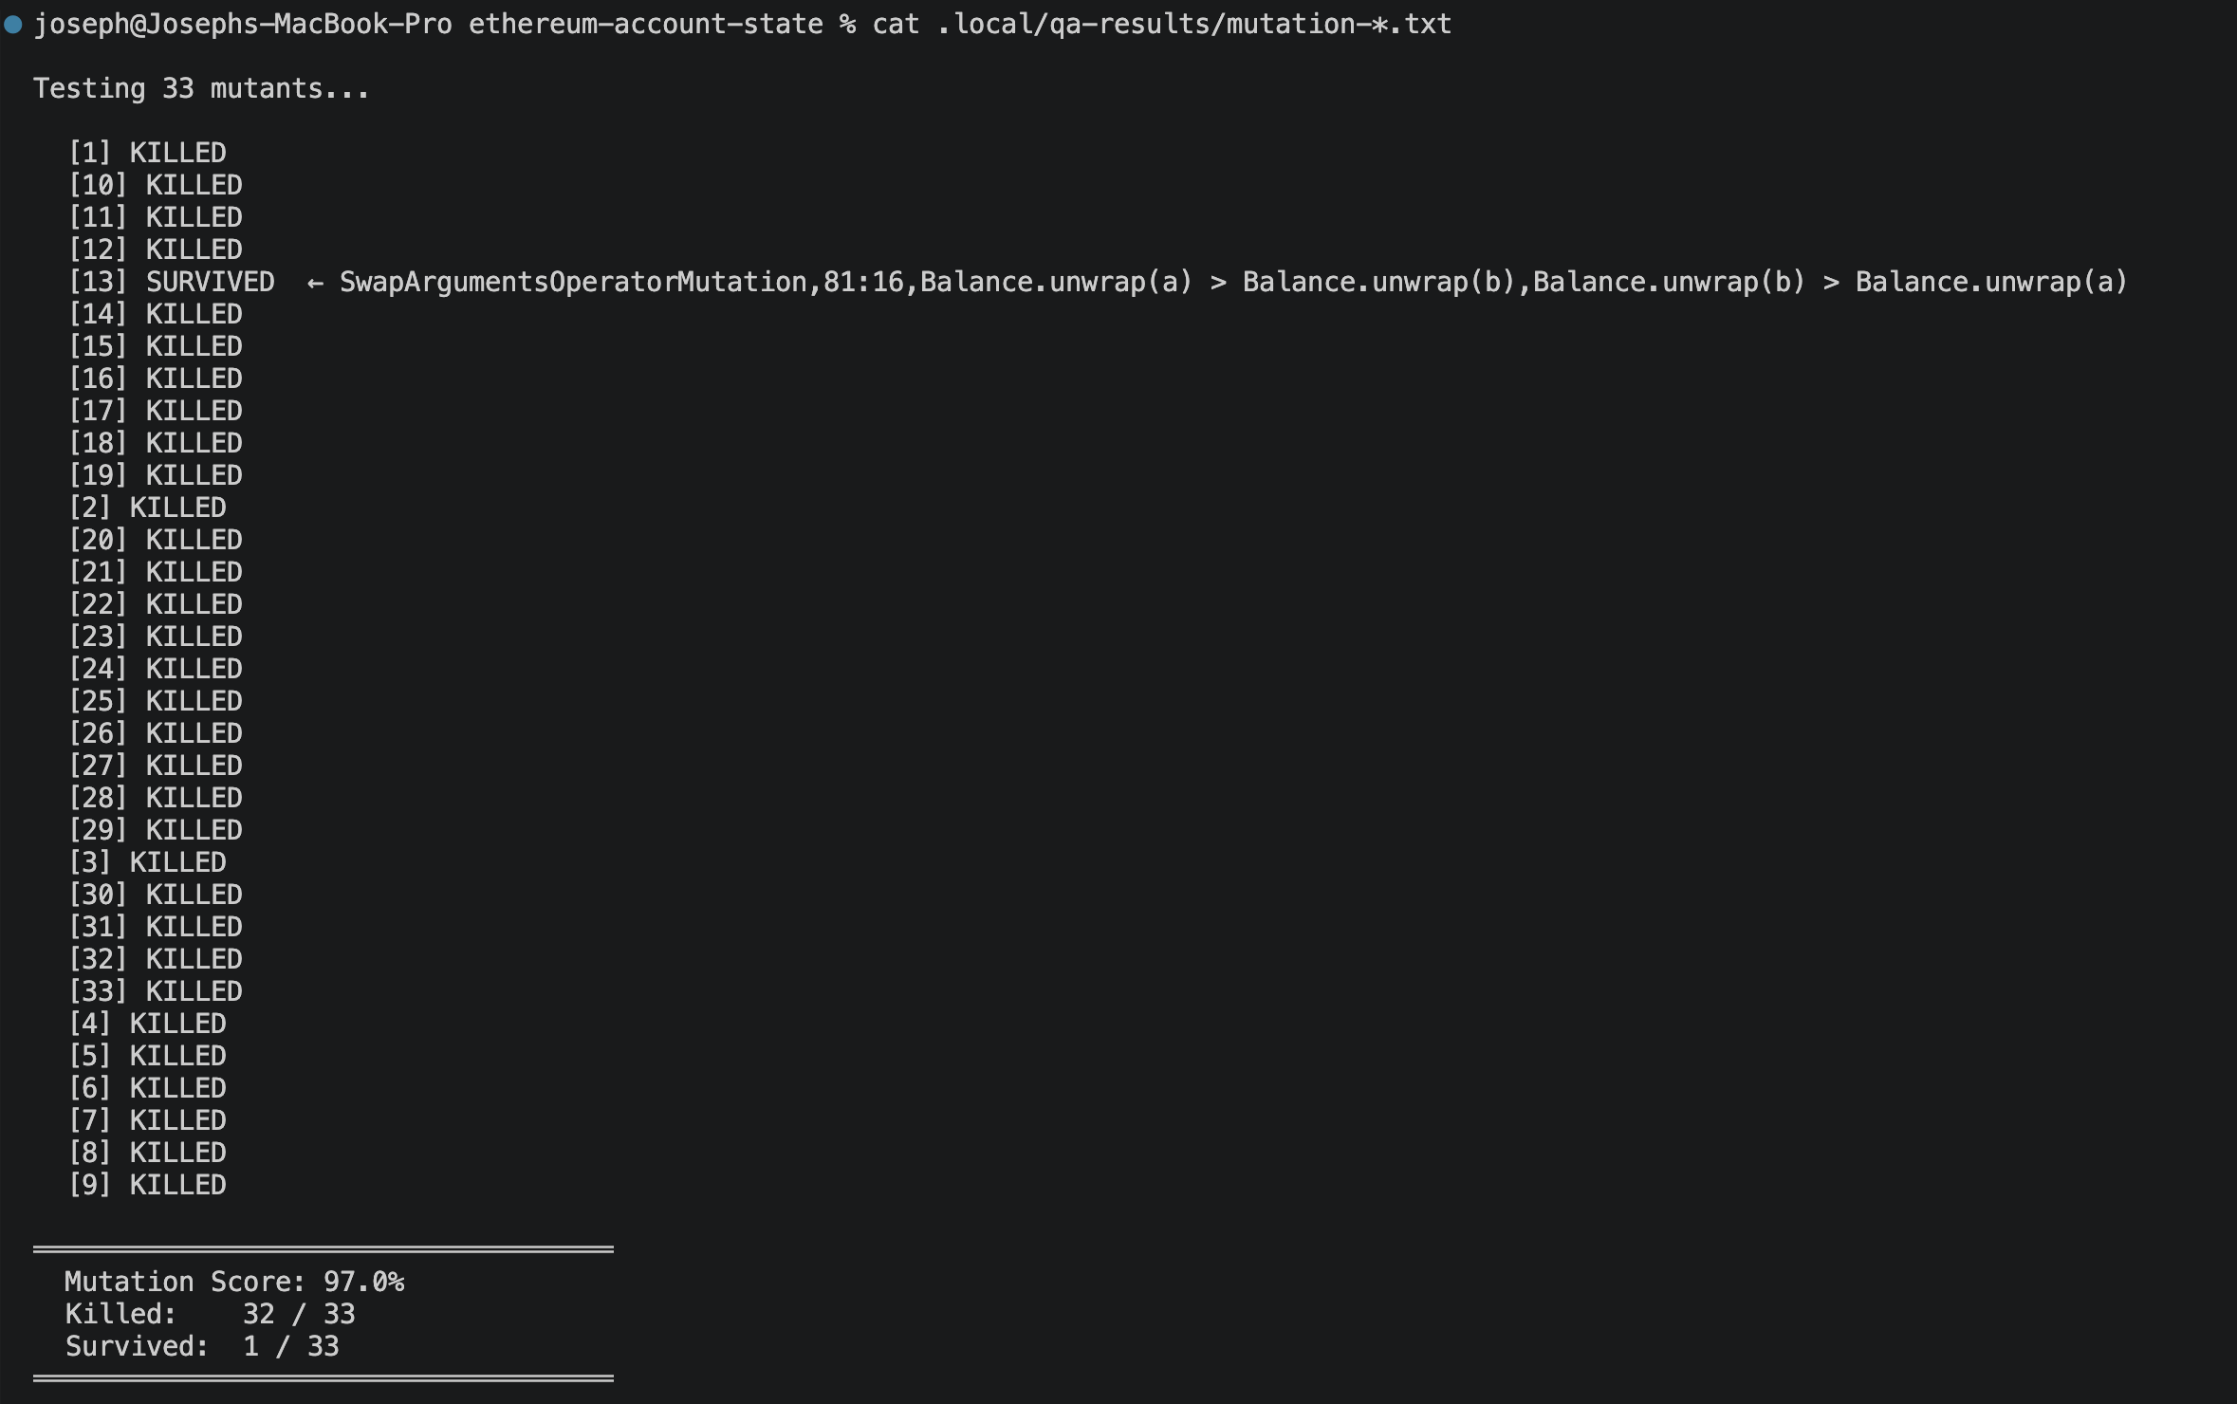Viewport: 2237px width, 1404px height.
Task: Click the arrow after SURVIVED
Action: [x=315, y=283]
